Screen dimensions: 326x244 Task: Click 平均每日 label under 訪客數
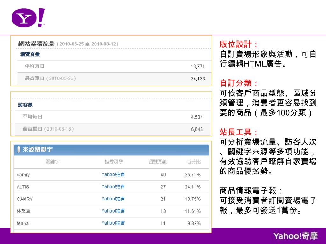32,117
